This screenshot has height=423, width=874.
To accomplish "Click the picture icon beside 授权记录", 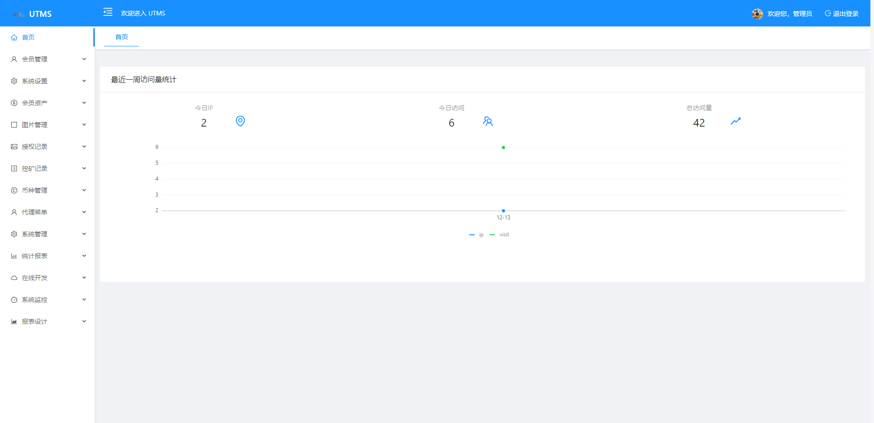I will (14, 147).
